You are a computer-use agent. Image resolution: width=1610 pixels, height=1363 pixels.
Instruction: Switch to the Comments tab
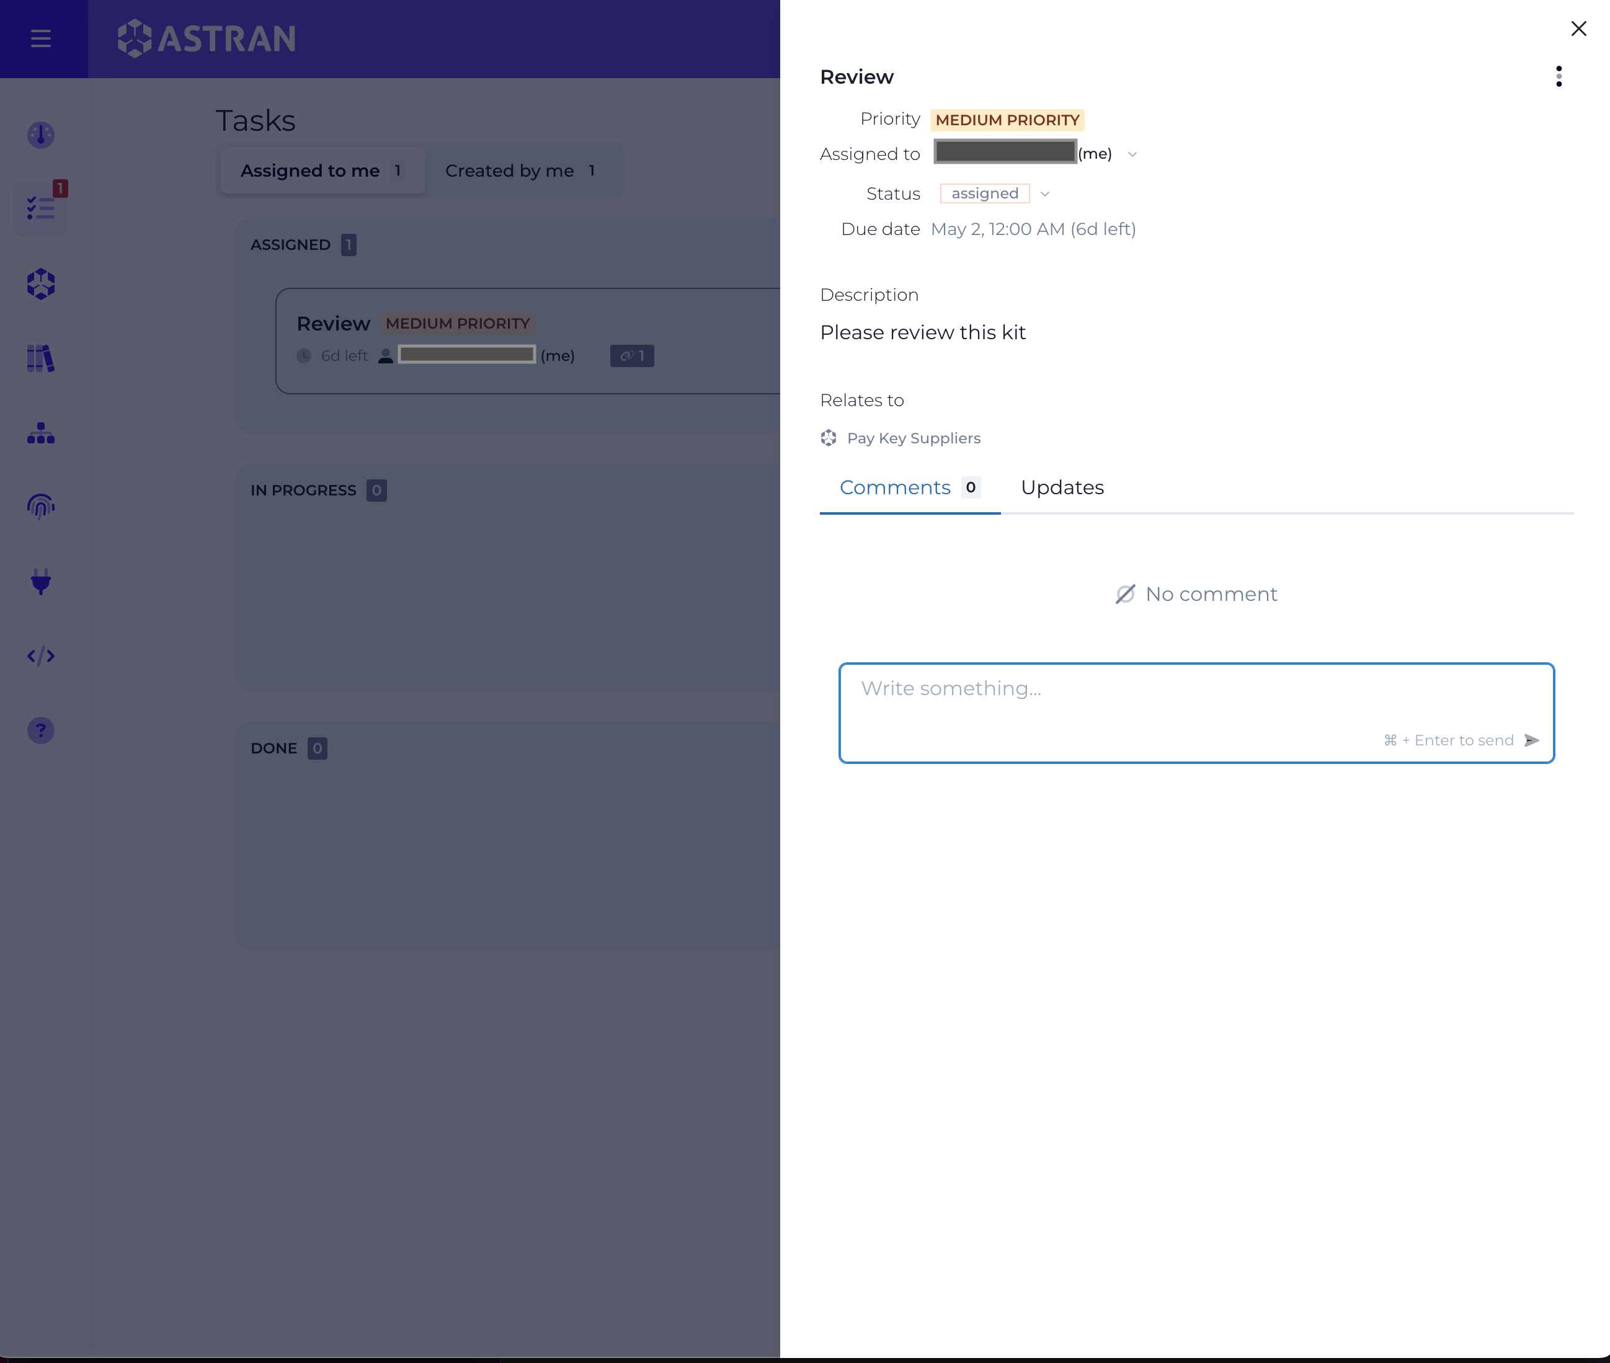[x=910, y=487]
